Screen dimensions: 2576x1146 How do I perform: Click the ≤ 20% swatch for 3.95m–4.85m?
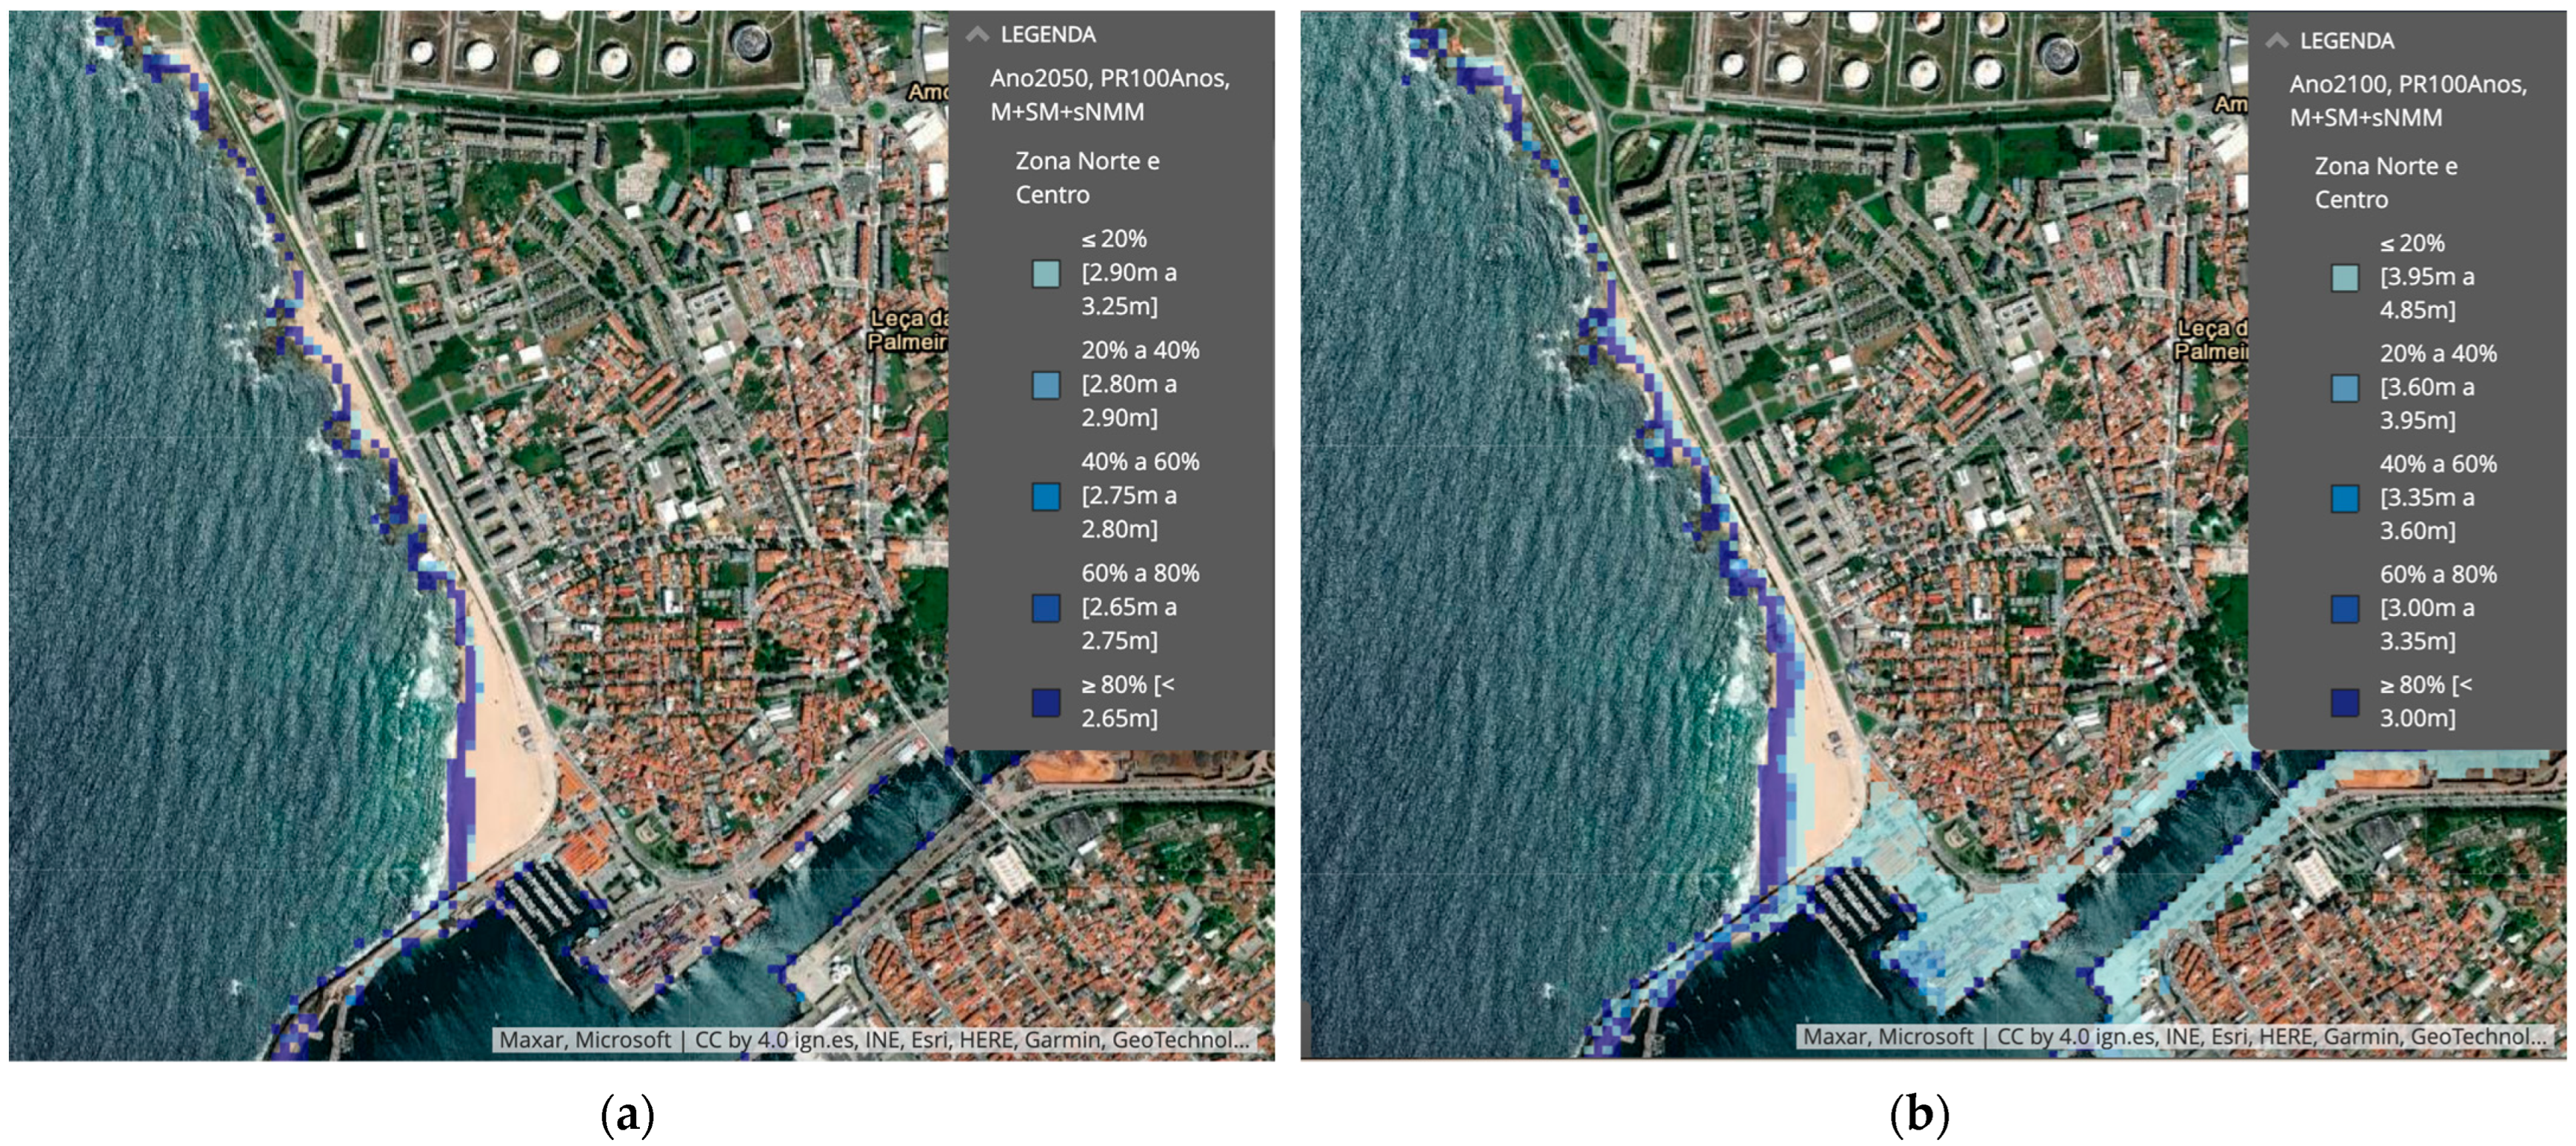click(x=2344, y=278)
